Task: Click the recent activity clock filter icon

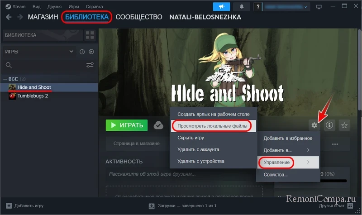Action: click(82, 52)
